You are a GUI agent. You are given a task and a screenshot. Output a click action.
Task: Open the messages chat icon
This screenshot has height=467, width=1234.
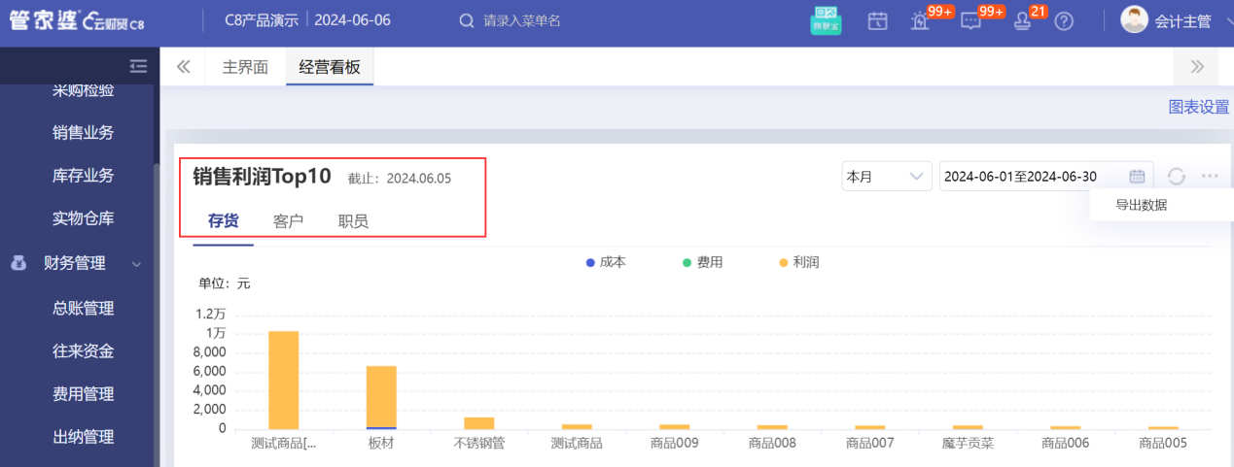tap(970, 20)
